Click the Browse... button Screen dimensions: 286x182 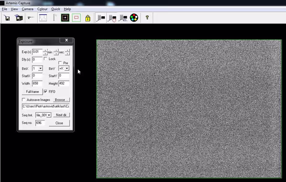pos(61,100)
